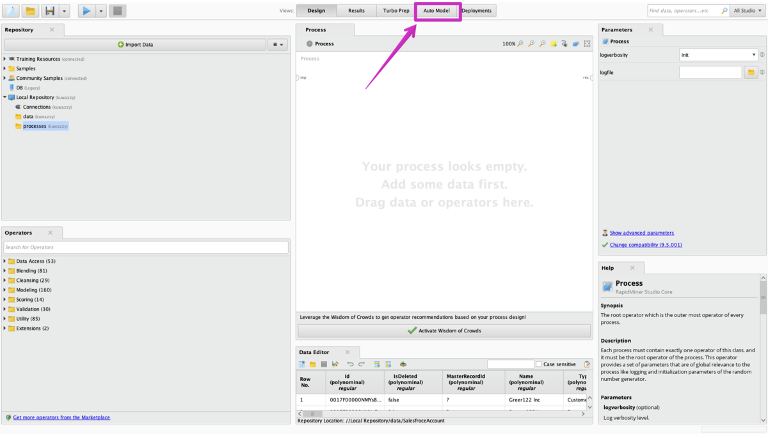Open the All Studio search scope dropdown
The image size is (768, 434).
pos(748,11)
